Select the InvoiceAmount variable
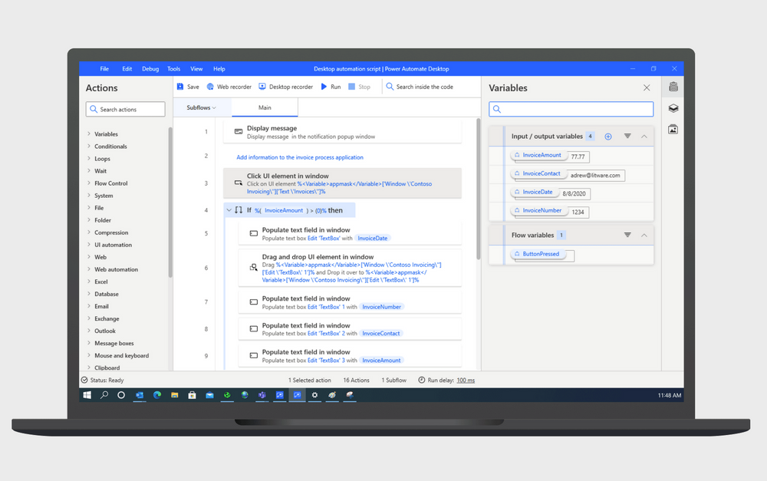The image size is (767, 481). [x=538, y=155]
